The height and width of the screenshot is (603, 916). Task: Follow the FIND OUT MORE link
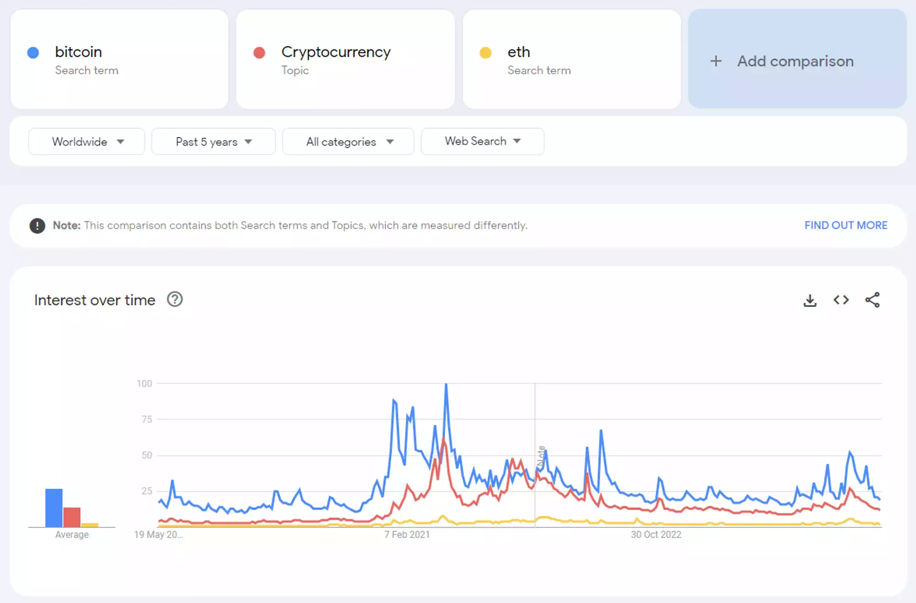(x=845, y=226)
